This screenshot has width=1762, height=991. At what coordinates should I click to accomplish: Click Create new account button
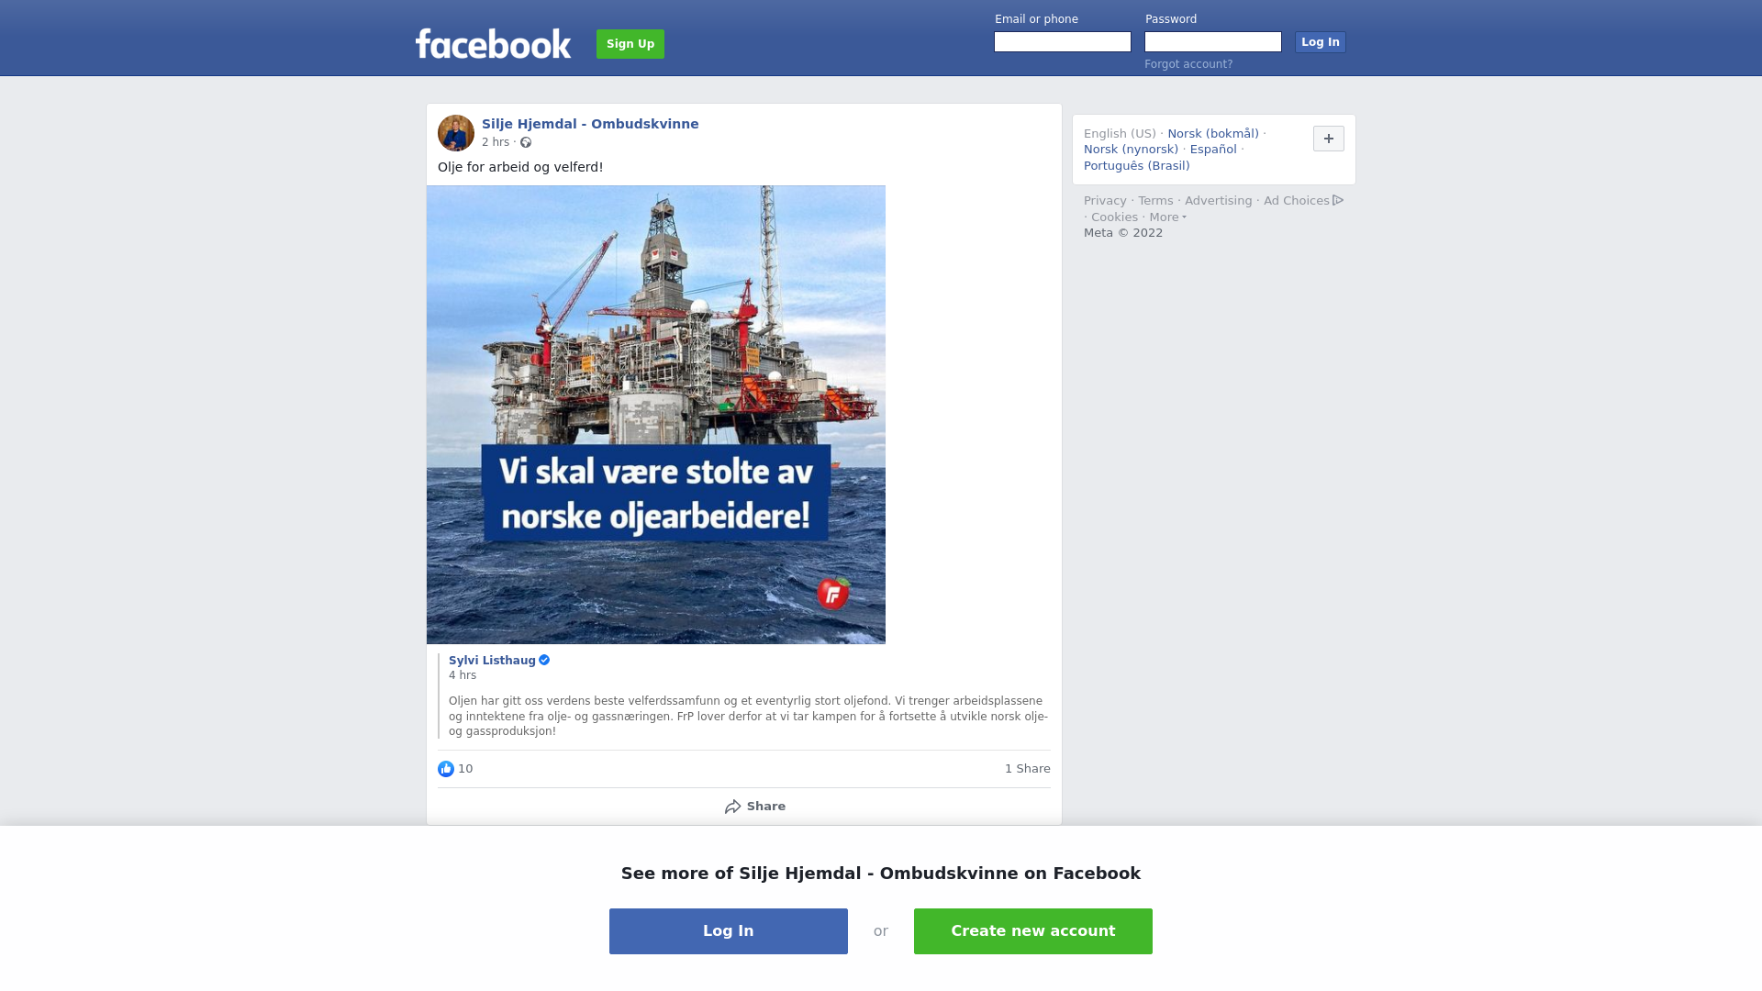pos(1033,931)
